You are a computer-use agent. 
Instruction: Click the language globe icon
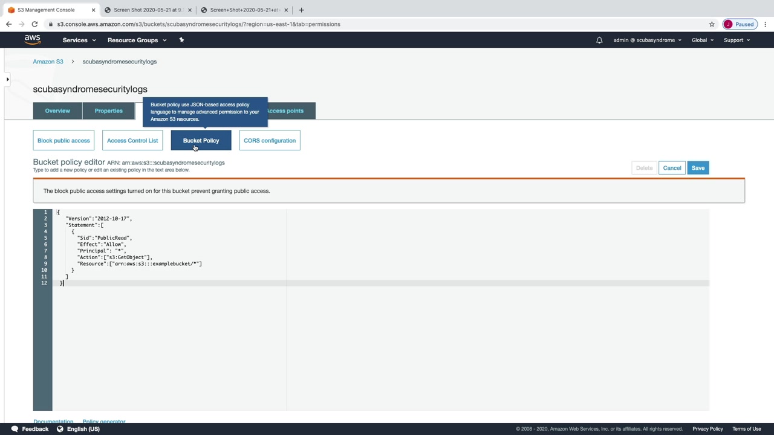pos(60,429)
